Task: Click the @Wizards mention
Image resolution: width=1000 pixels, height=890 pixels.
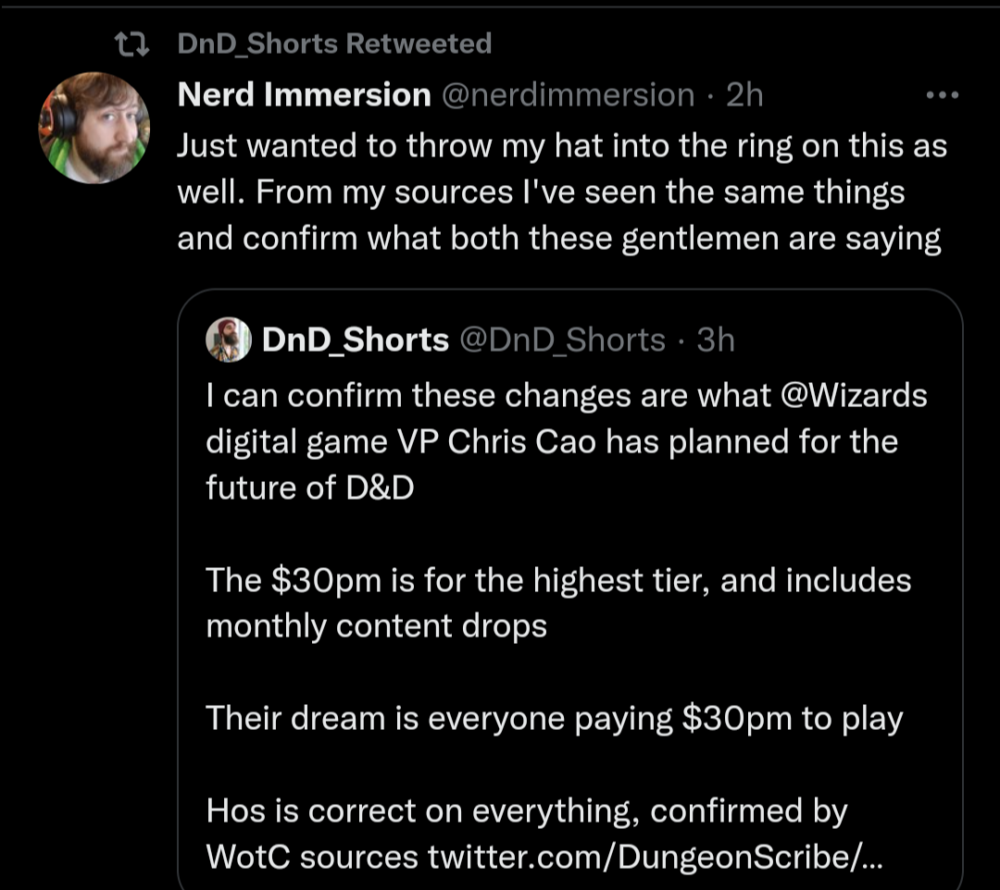Action: (x=855, y=396)
